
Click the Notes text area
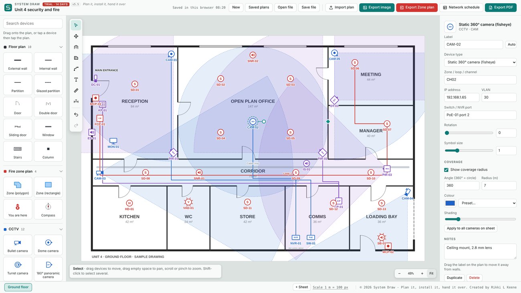click(480, 251)
